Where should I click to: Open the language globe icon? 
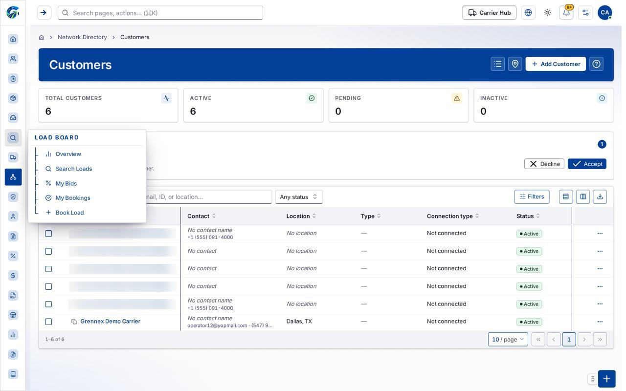(528, 13)
